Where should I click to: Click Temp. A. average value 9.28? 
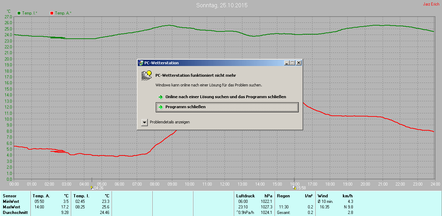pos(65,213)
